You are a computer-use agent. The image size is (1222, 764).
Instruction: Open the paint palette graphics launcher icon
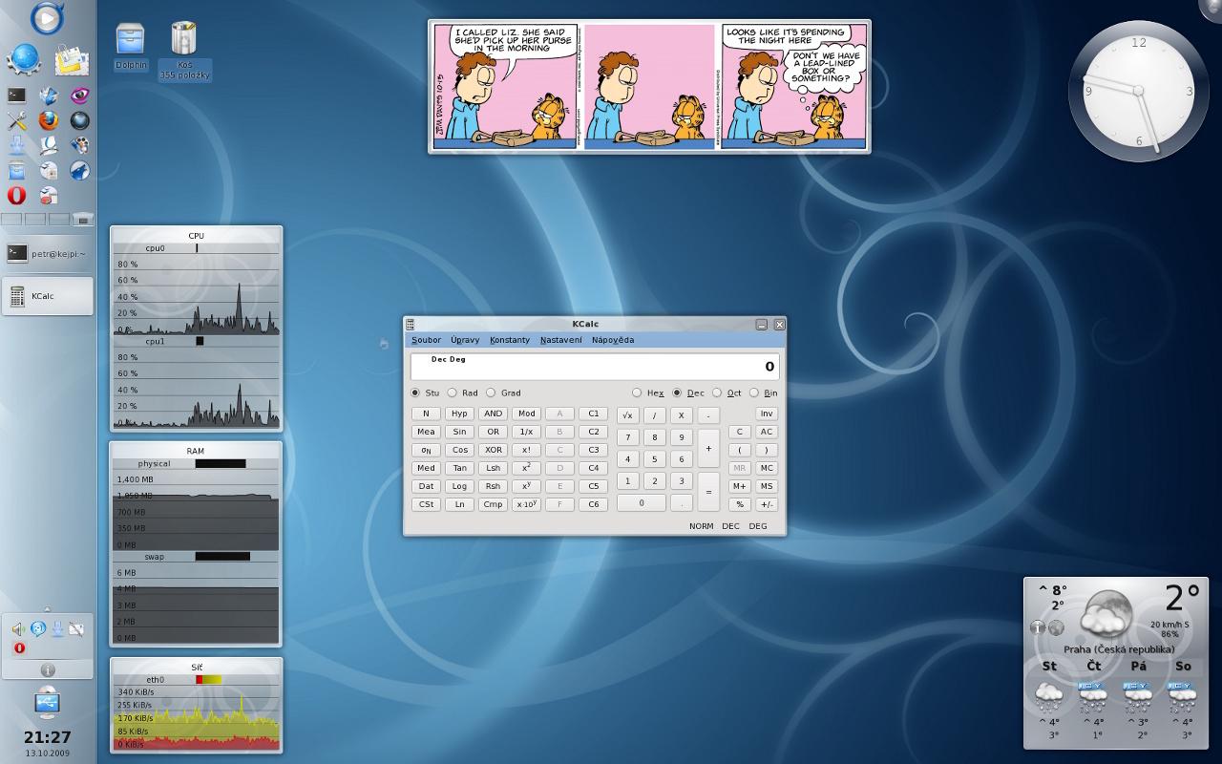80,145
